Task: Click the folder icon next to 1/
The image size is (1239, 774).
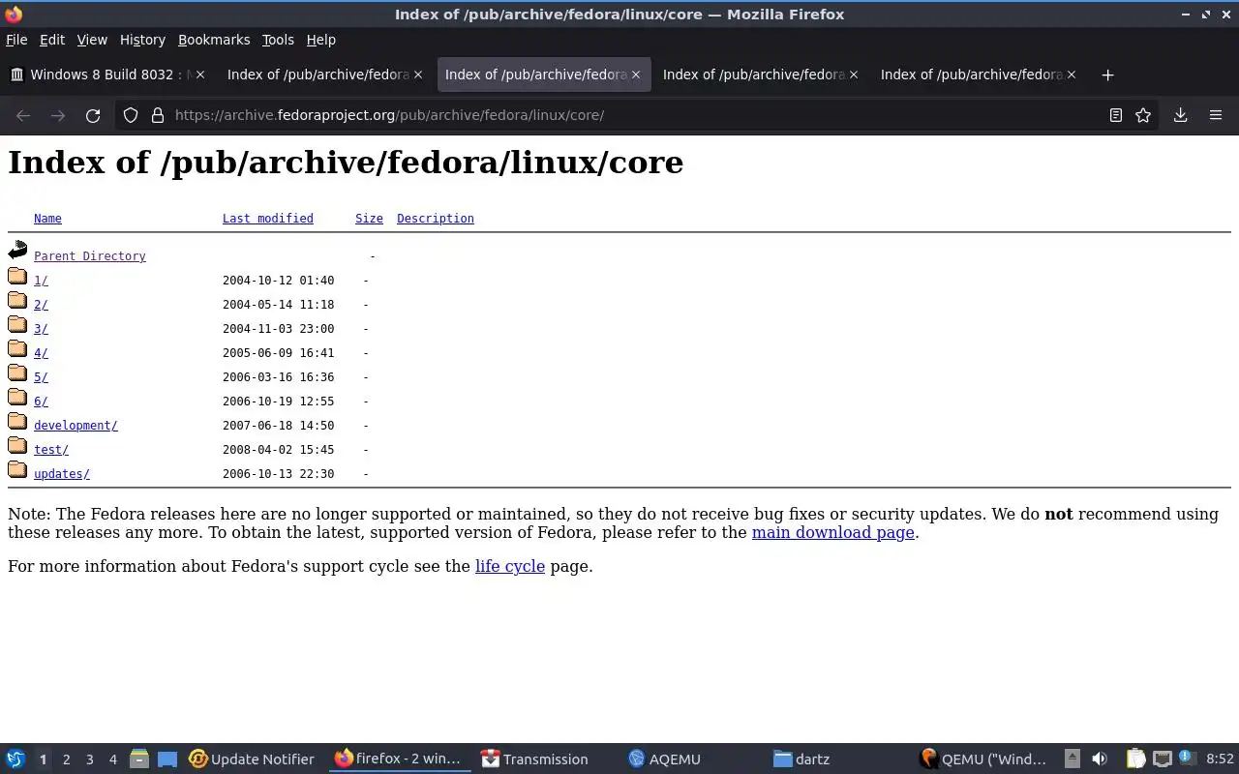Action: [x=17, y=277]
